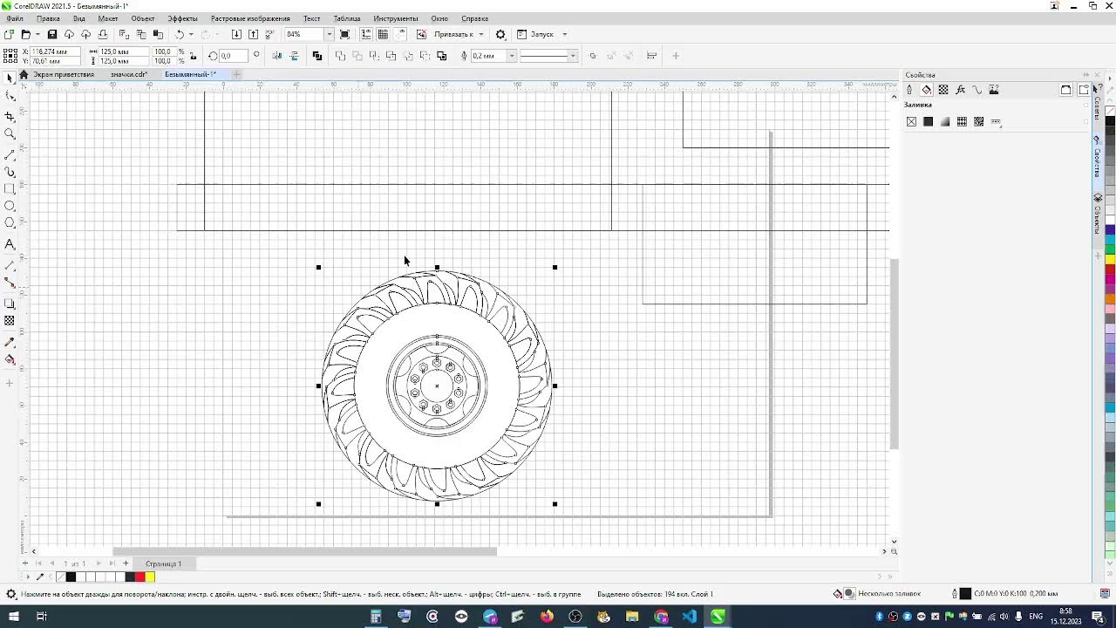1116x628 pixels.
Task: Switch to the значки.cdr tab
Action: coord(129,74)
